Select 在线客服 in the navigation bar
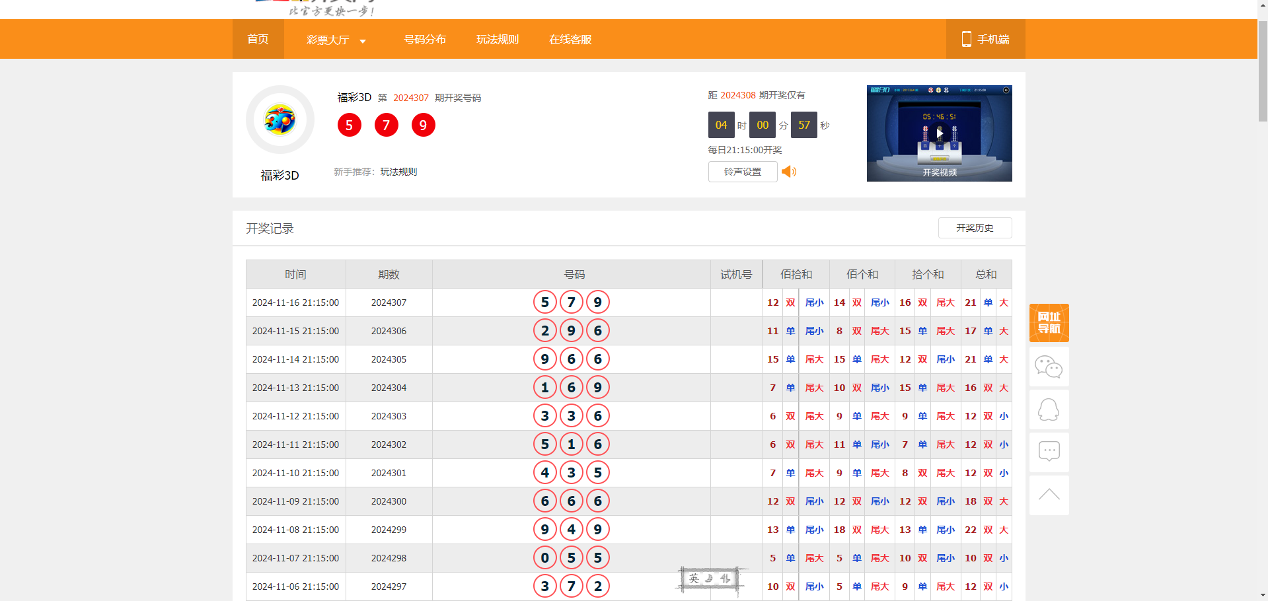1268x601 pixels. coord(570,39)
